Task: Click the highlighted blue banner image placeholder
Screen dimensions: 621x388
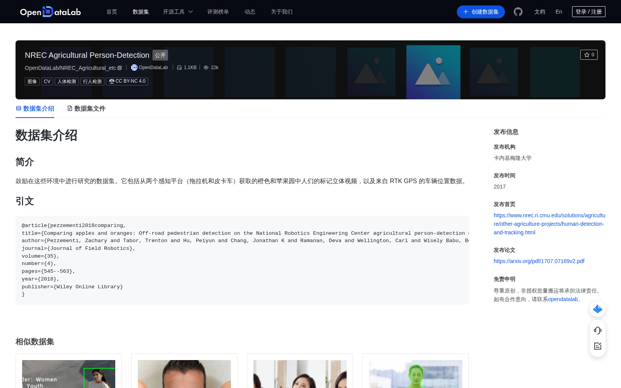Action: click(x=433, y=72)
